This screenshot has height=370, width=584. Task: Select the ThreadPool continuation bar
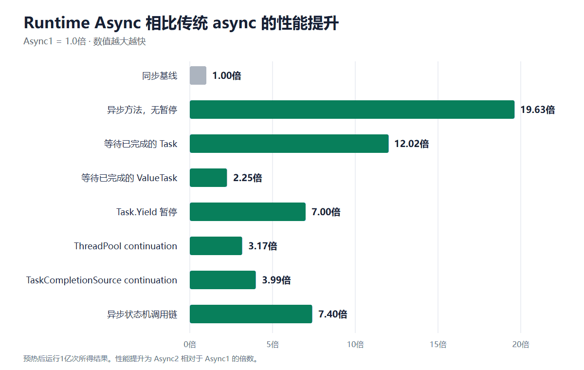coord(216,246)
